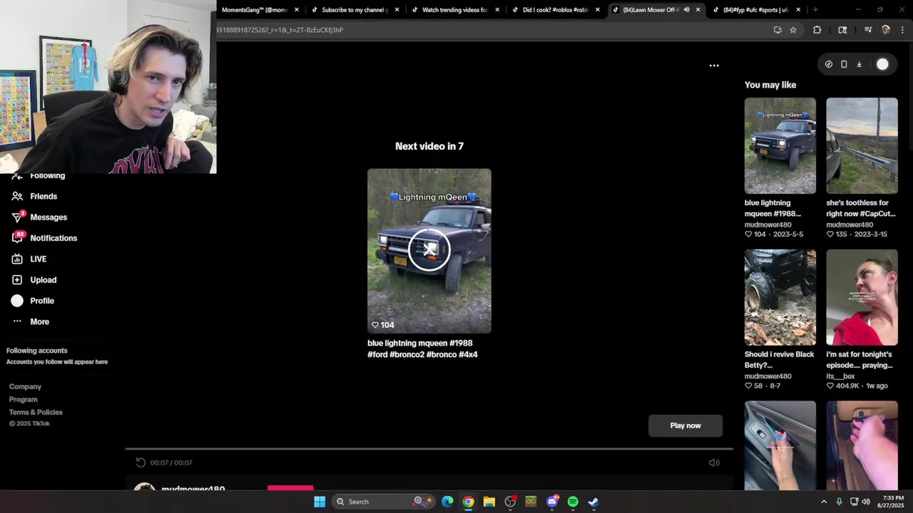The width and height of the screenshot is (913, 513).
Task: Open the Chrome menu three dots
Action: pos(903,30)
